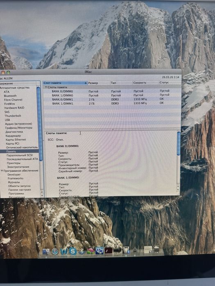
Task: Click the BANK 1/DIMM0 details heading
Action: (x=68, y=177)
